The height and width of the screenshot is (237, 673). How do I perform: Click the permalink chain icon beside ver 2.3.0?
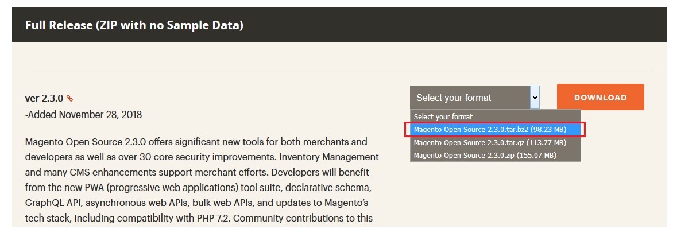tap(69, 99)
